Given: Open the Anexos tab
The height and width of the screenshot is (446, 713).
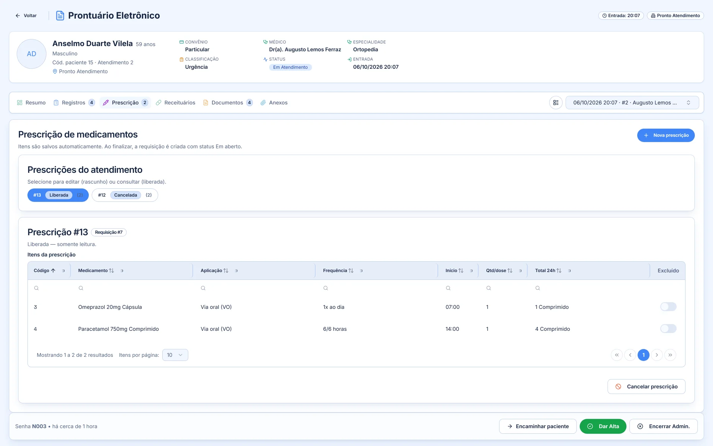Looking at the screenshot, I should (274, 103).
